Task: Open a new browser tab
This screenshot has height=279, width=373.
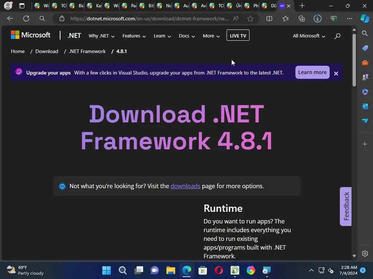Action: [302, 6]
